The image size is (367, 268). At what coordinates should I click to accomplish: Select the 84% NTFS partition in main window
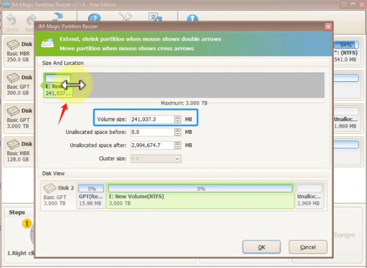[x=346, y=52]
